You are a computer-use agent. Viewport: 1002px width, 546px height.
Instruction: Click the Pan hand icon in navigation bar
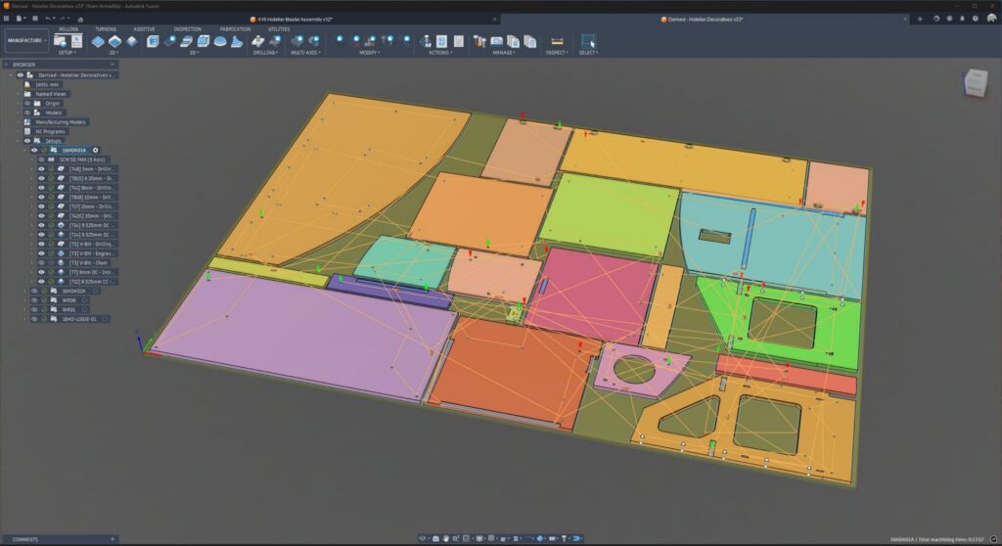point(445,538)
